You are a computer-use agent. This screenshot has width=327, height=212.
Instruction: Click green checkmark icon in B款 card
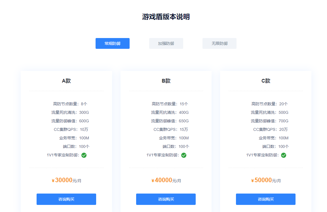tap(184, 155)
